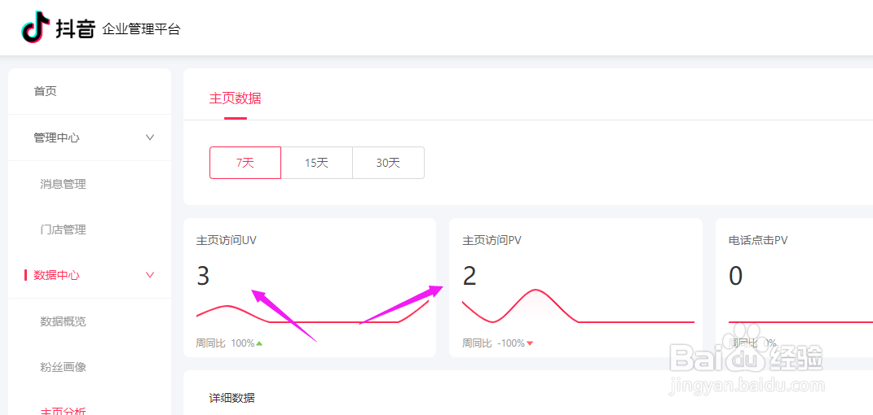Click the 数据中心 menu label
Screen dimensions: 873x415
tap(56, 275)
